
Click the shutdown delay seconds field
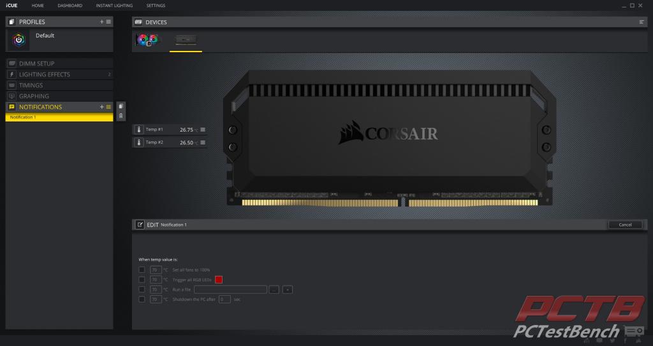tap(224, 299)
